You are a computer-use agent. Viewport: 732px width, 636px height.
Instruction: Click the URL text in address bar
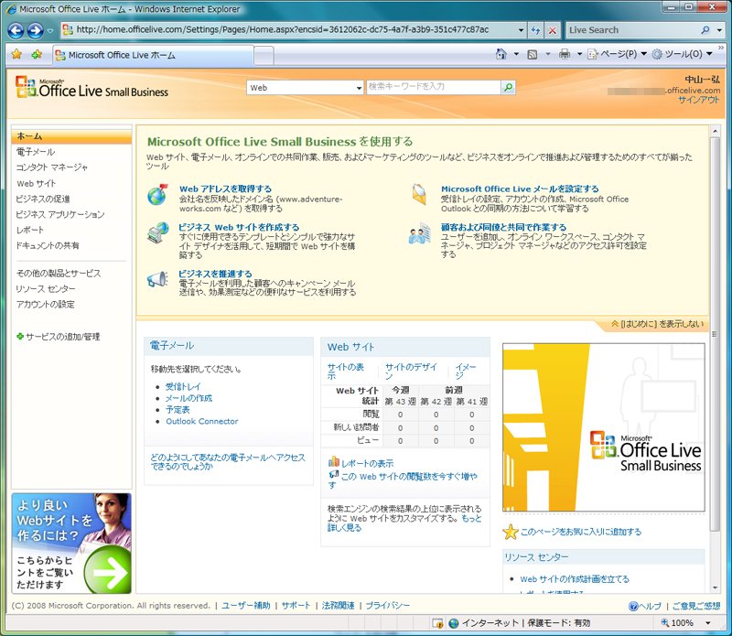(283, 30)
